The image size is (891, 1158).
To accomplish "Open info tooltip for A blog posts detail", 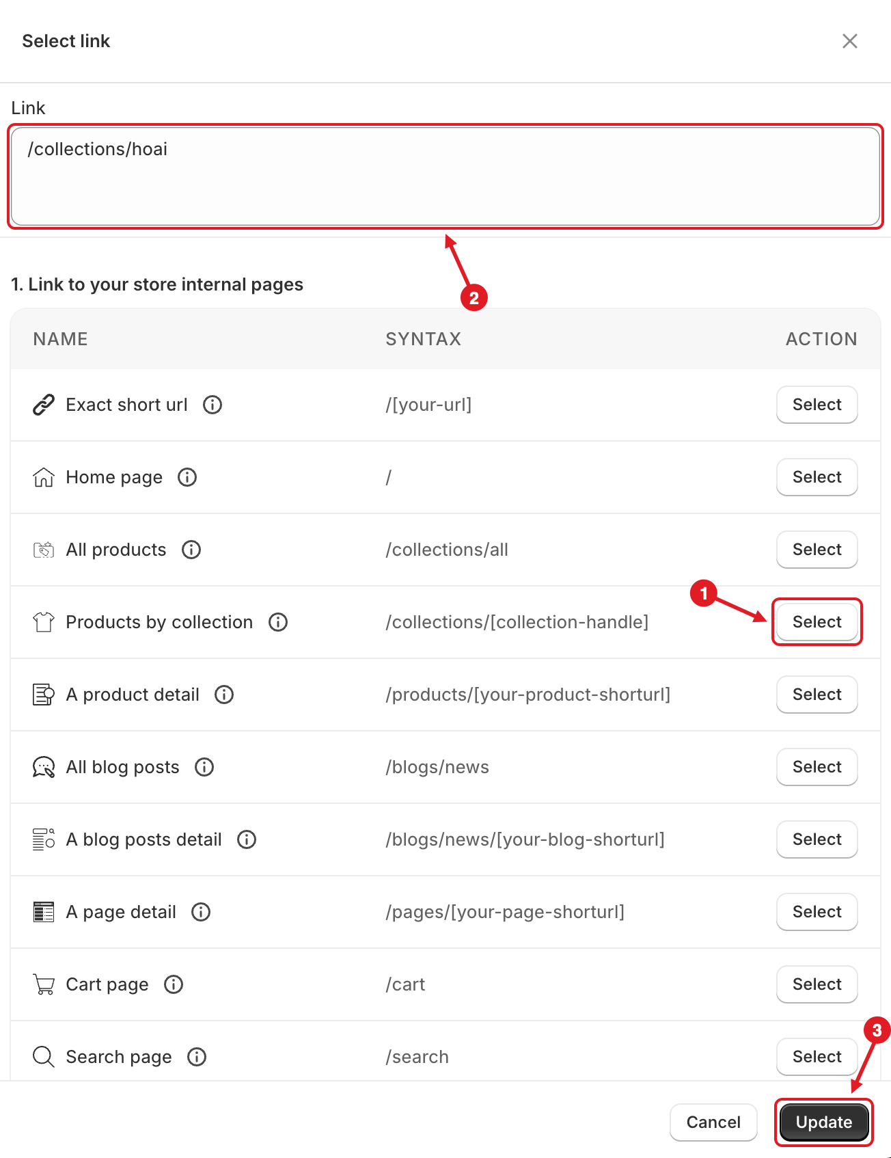I will pyautogui.click(x=247, y=839).
